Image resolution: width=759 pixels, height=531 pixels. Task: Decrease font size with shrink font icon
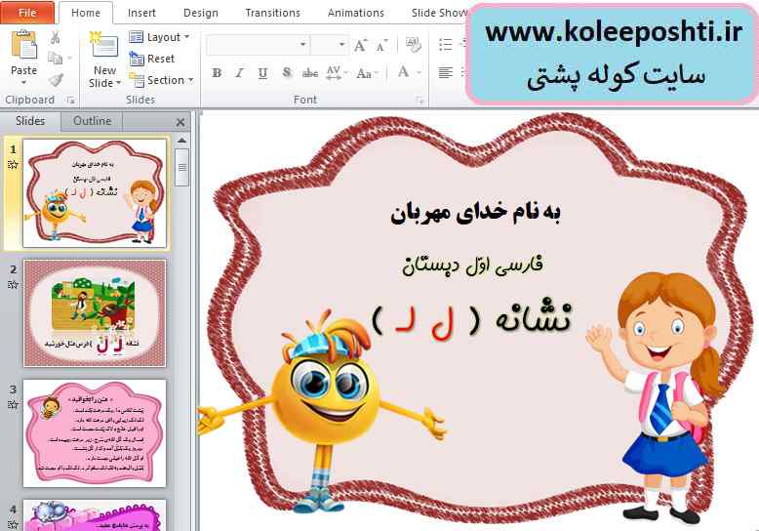tap(381, 46)
